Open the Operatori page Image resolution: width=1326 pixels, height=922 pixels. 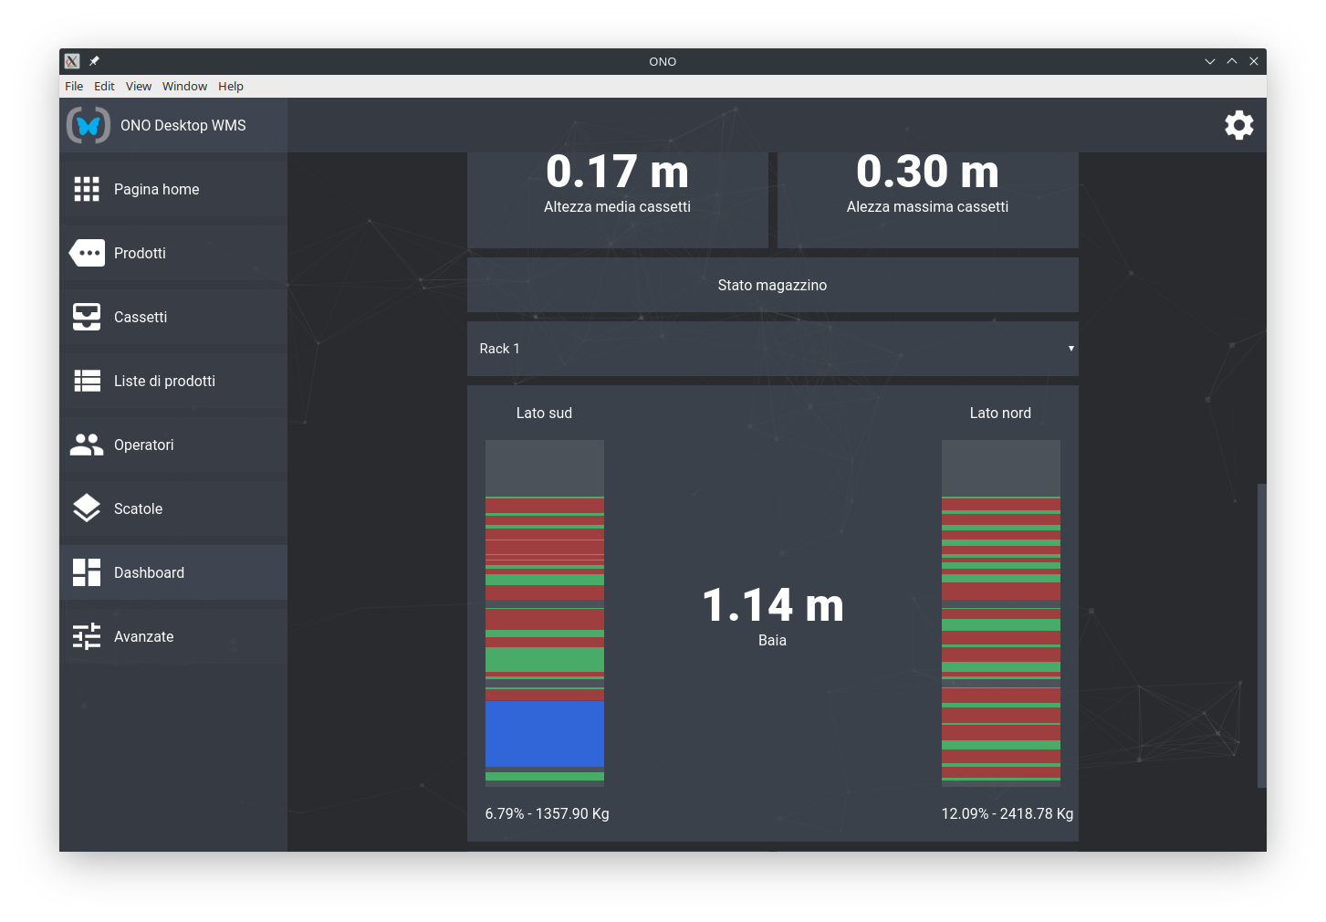pyautogui.click(x=173, y=445)
